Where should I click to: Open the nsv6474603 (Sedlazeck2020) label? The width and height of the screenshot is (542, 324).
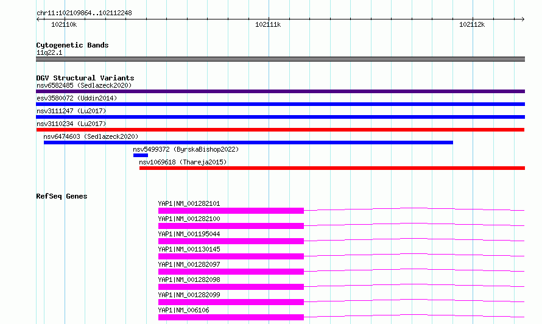91,136
